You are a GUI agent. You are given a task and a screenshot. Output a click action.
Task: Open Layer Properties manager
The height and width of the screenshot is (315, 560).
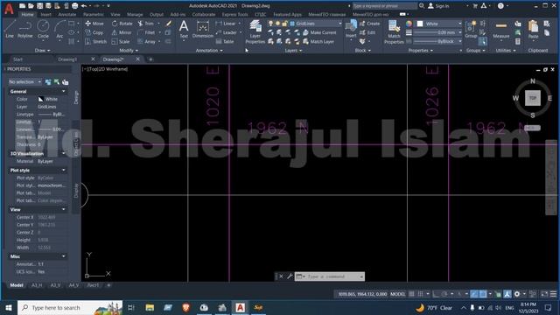255,31
